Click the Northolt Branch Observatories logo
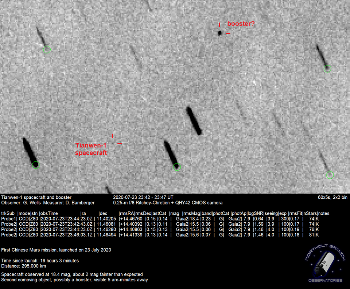The width and height of the screenshot is (350, 289). pos(325,263)
